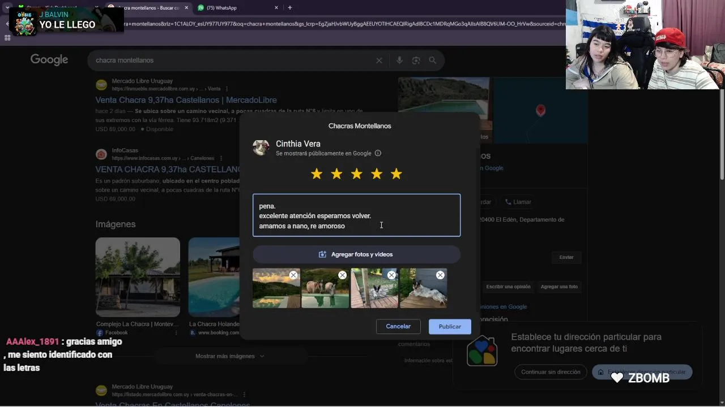The width and height of the screenshot is (725, 407).
Task: Open the dog on stone path thumbnail
Action: 374,288
